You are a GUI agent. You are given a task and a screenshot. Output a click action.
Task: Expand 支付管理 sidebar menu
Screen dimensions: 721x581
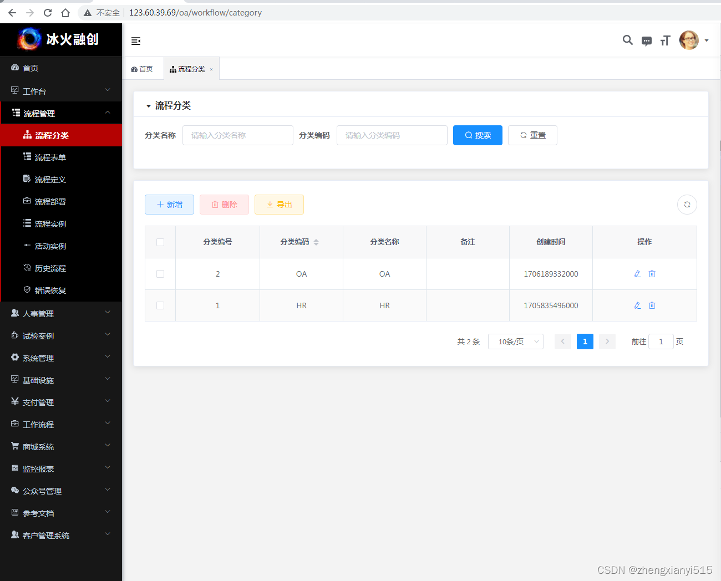point(61,402)
